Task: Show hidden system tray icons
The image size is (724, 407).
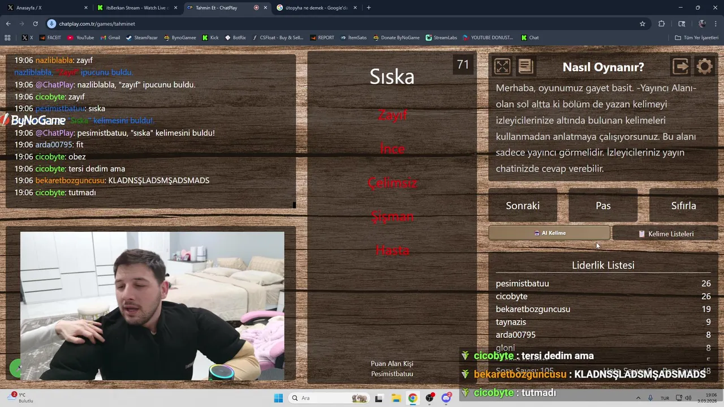Action: pos(638,398)
